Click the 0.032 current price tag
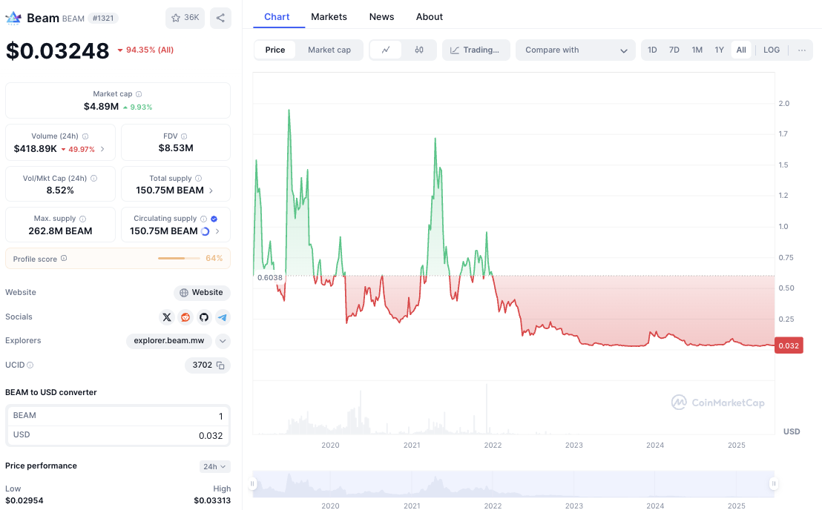 pyautogui.click(x=789, y=345)
